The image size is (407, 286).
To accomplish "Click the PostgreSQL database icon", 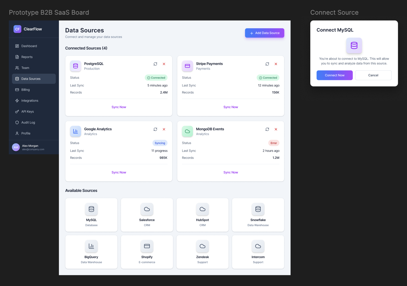I will coord(76,66).
